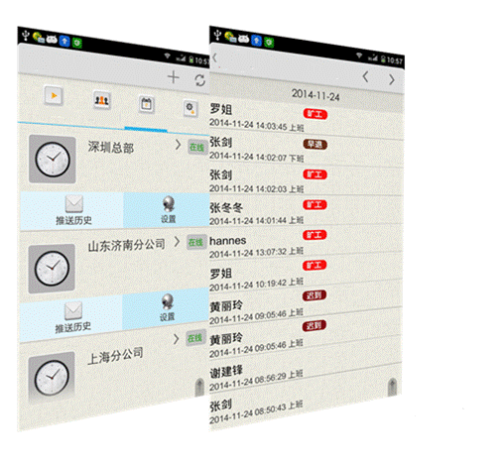Screen dimensions: 504x464
Task: Tap 在线 status badge of 深圳总部
Action: [x=197, y=147]
